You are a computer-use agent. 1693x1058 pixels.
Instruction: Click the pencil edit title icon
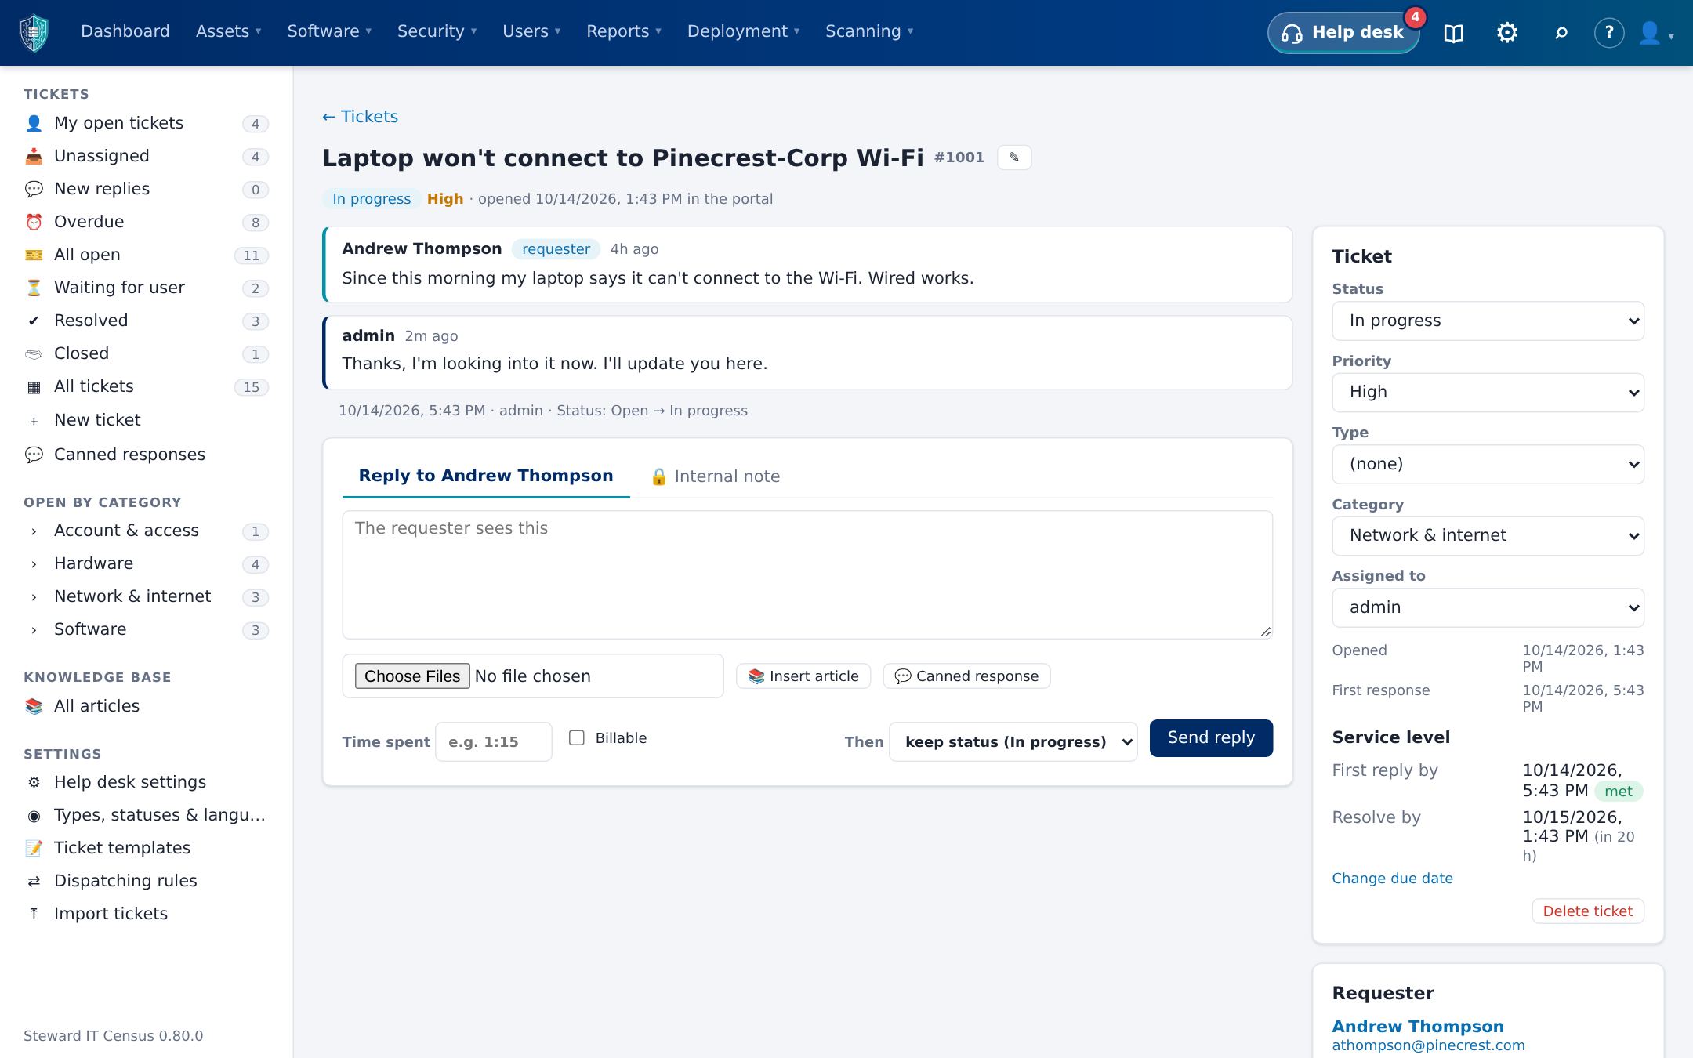click(1014, 158)
